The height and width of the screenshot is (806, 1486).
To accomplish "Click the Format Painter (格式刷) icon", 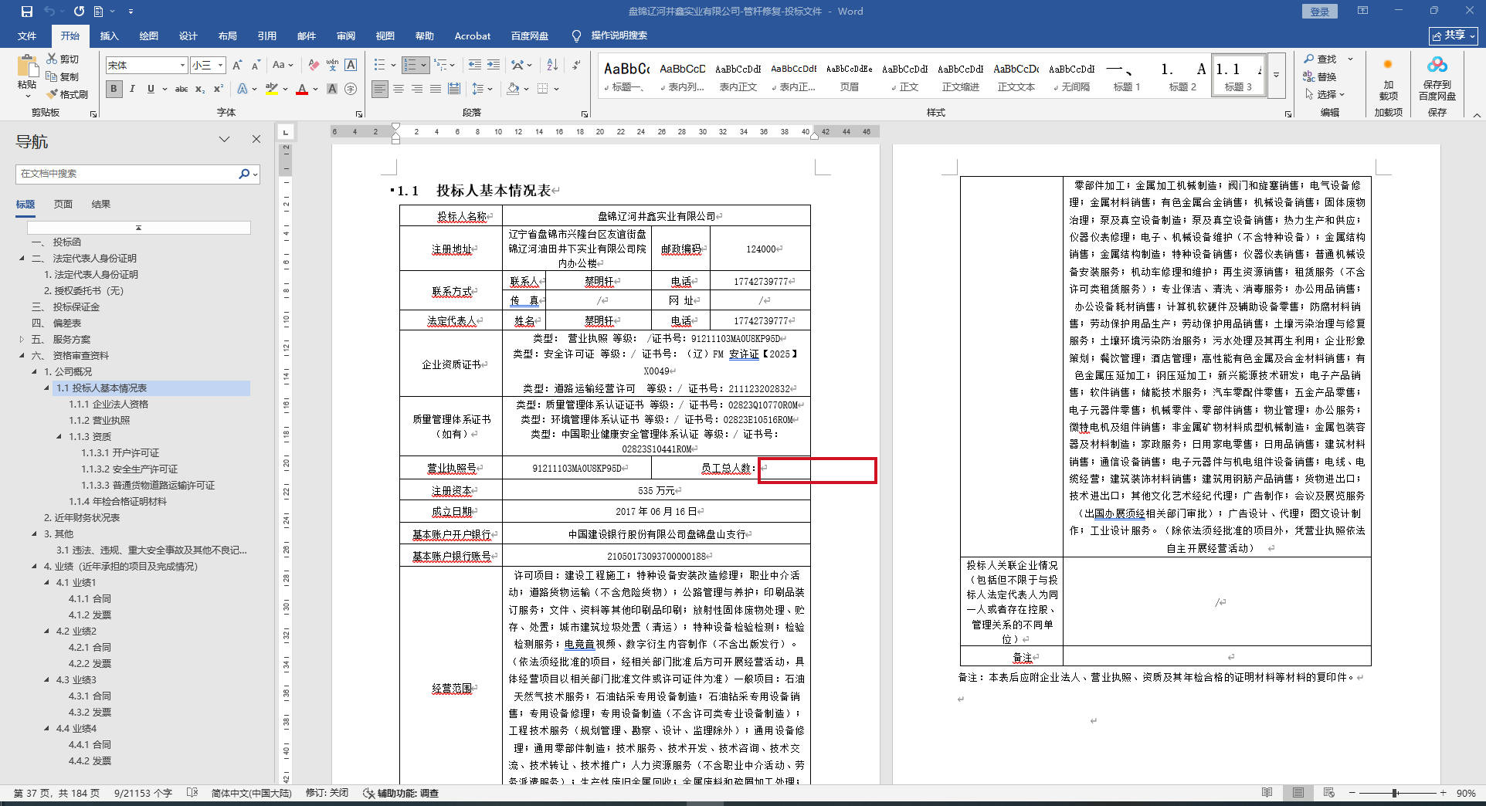I will coord(53,94).
